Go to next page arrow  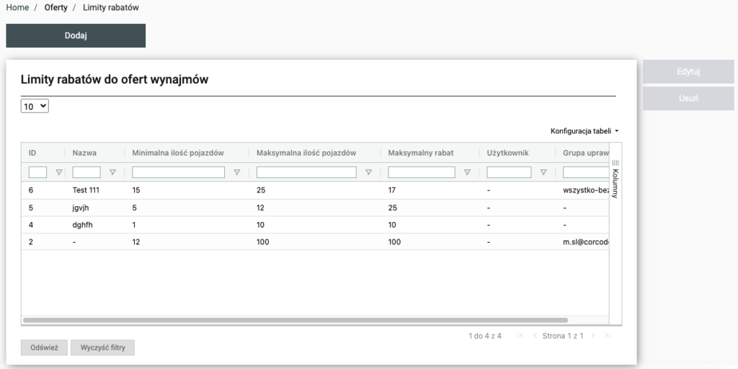coord(593,336)
